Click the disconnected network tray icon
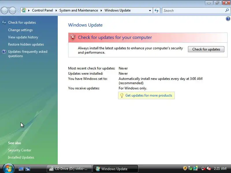 (x=204, y=168)
